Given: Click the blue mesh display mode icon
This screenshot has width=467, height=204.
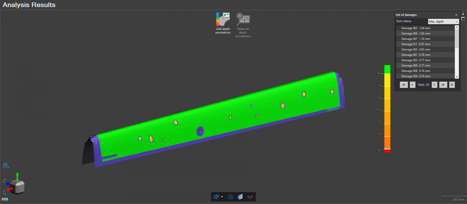Looking at the screenshot, I should [216, 197].
